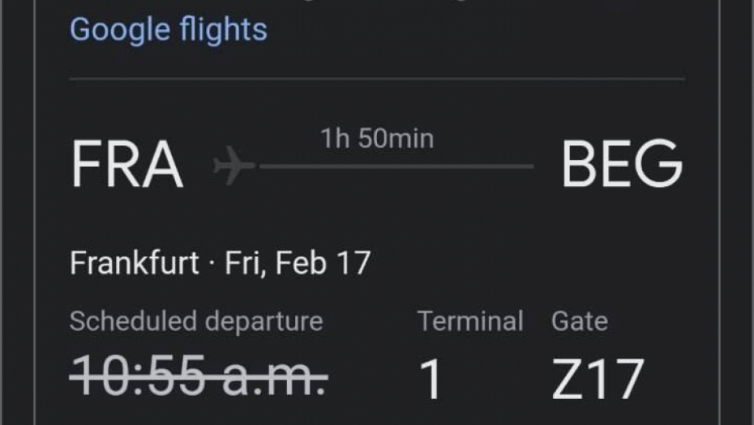Click the number 17 in Feb 17
754x425 pixels.
click(x=354, y=263)
